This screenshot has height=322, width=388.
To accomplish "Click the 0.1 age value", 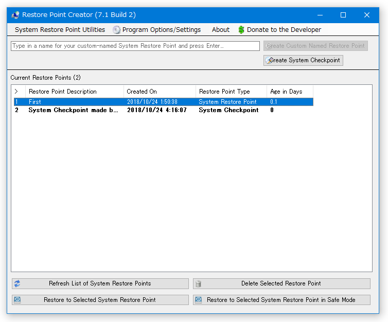I will coord(274,102).
